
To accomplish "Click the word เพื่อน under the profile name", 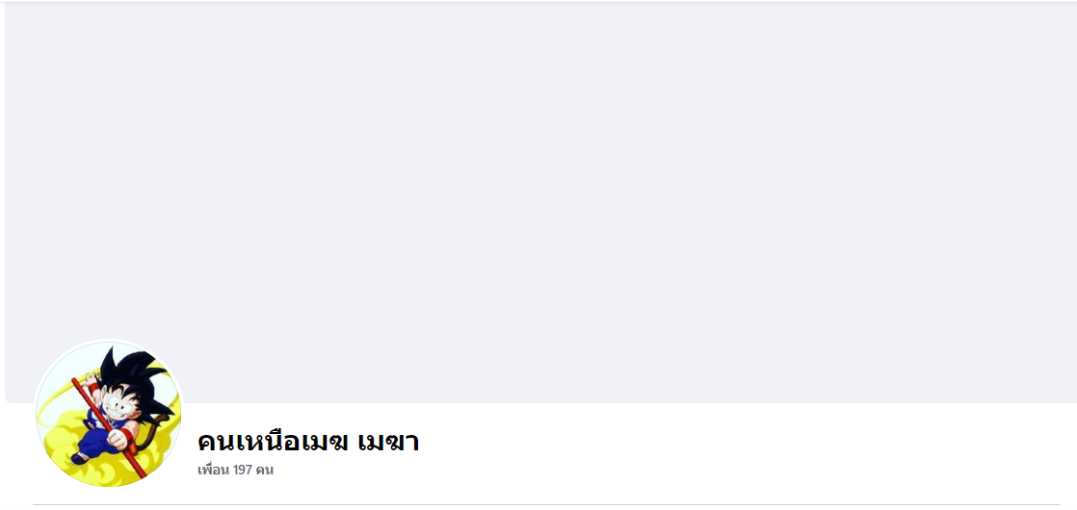I will click(213, 471).
